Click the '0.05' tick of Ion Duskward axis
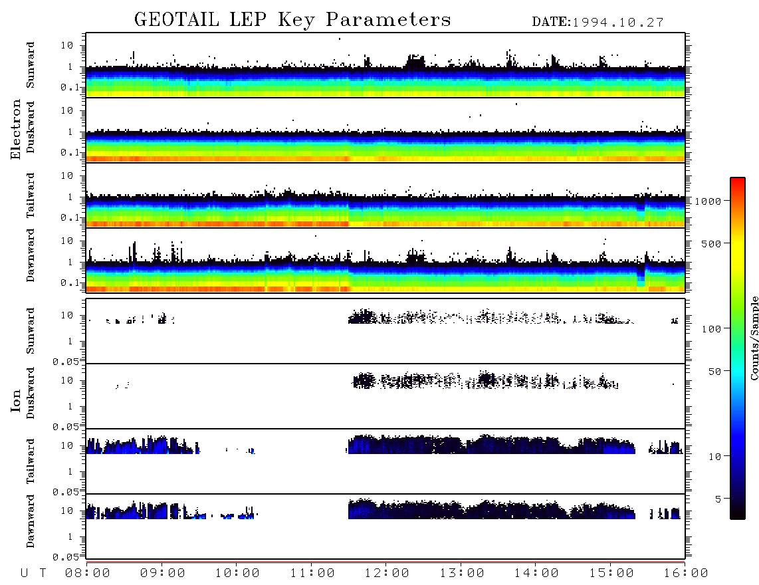 (x=66, y=427)
